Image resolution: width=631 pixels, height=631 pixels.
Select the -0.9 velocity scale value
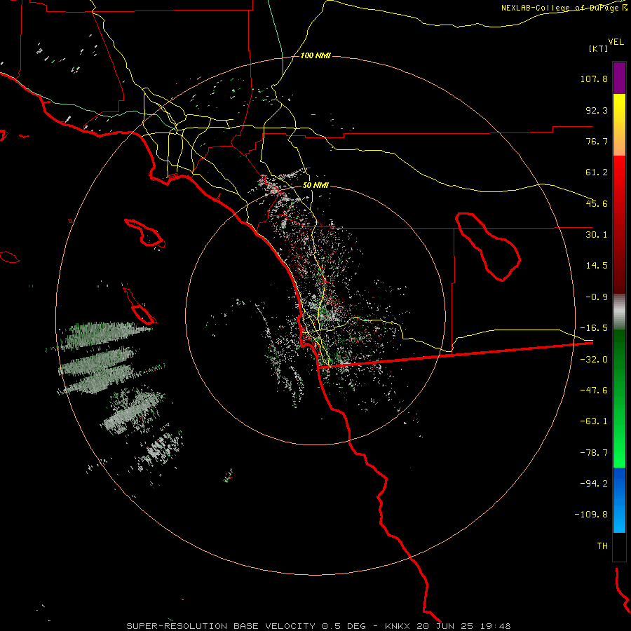coord(597,297)
